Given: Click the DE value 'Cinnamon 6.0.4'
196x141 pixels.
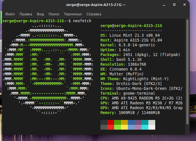Looking at the screenshot, I should pos(126,69).
